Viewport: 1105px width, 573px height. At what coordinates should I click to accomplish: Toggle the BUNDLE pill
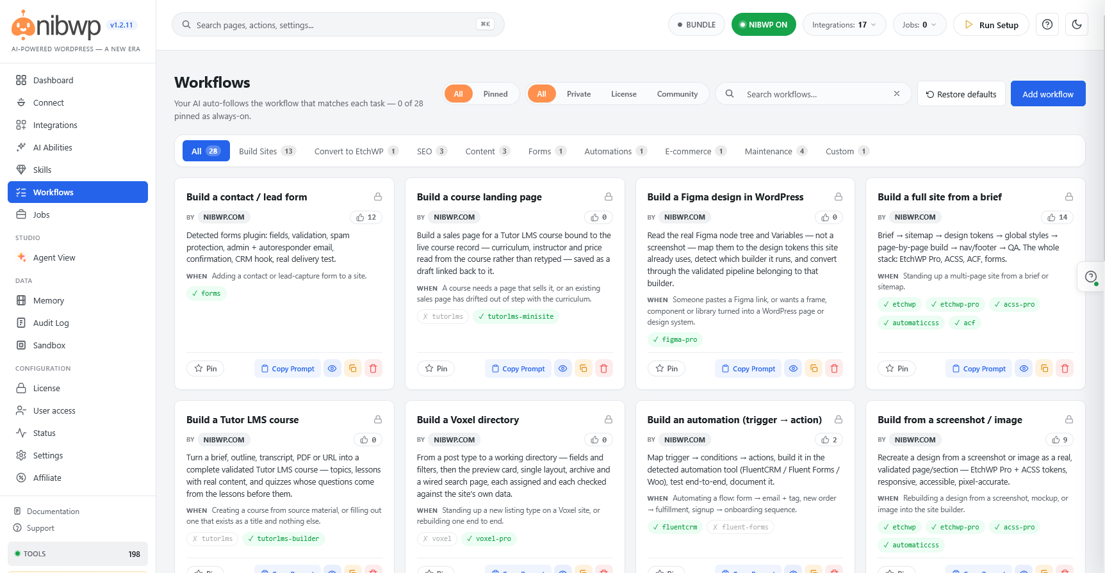tap(696, 24)
